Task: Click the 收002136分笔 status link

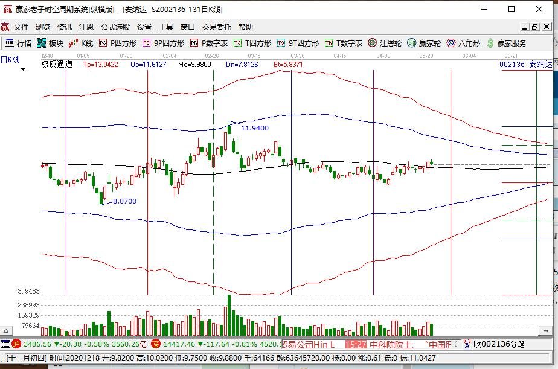Action: [x=499, y=344]
